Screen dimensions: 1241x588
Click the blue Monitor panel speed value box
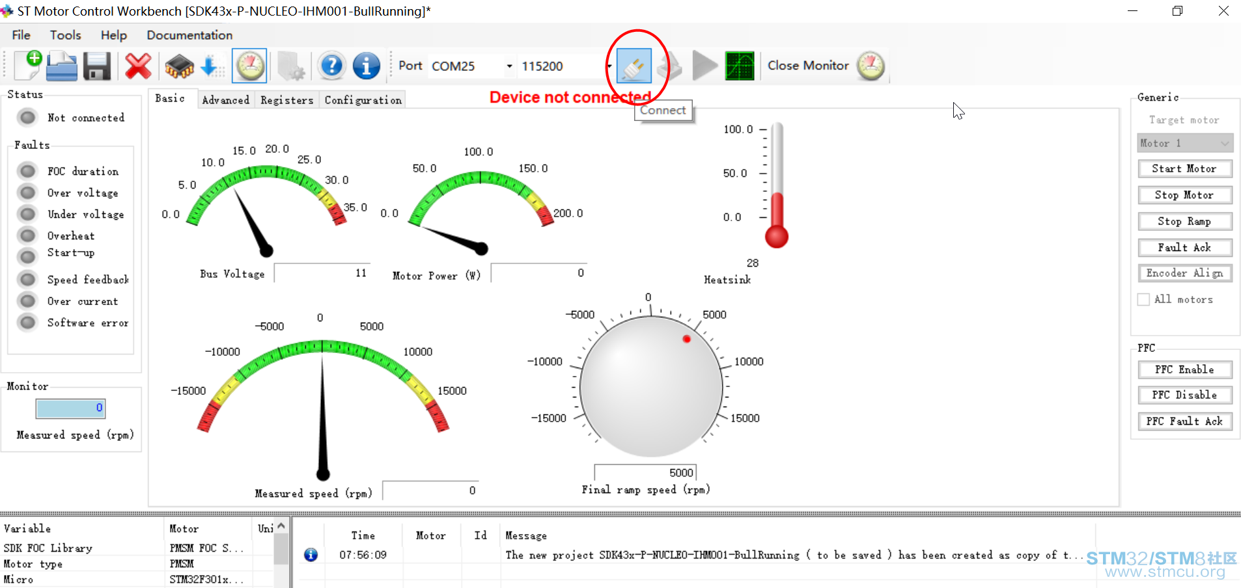[70, 408]
